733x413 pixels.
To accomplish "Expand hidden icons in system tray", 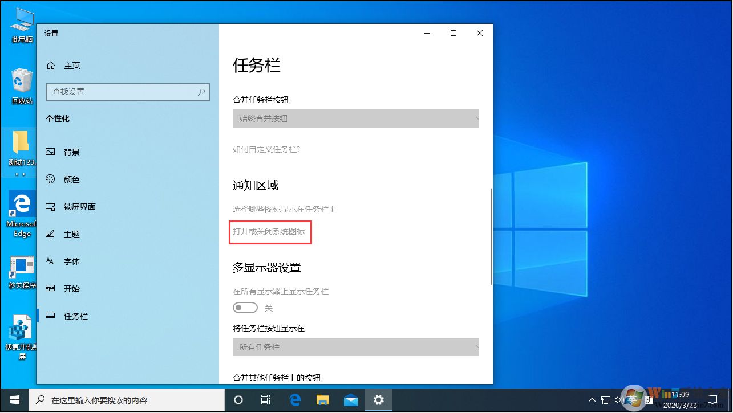I will [592, 400].
